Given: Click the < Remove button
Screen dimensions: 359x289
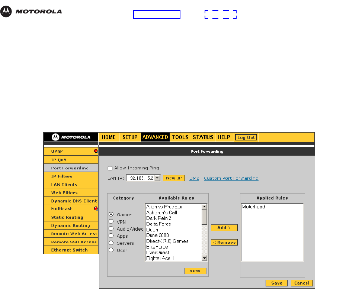Looking at the screenshot, I should (224, 242).
